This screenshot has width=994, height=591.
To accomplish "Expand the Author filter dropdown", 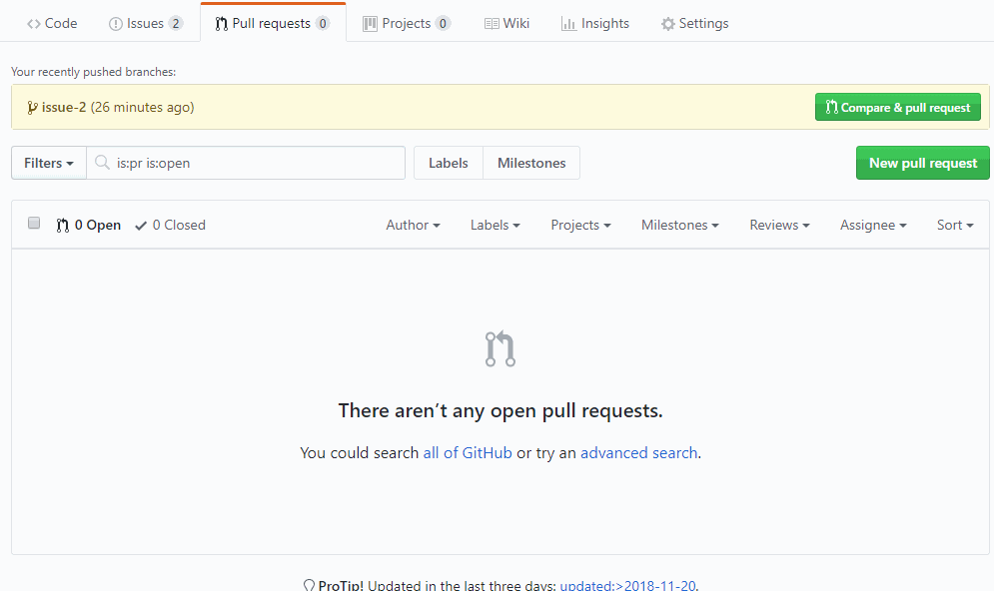I will tap(413, 226).
